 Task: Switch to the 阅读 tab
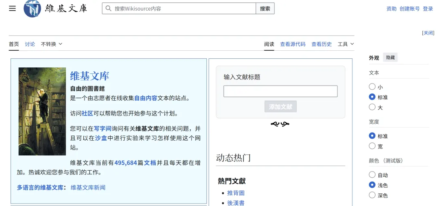pos(269,44)
